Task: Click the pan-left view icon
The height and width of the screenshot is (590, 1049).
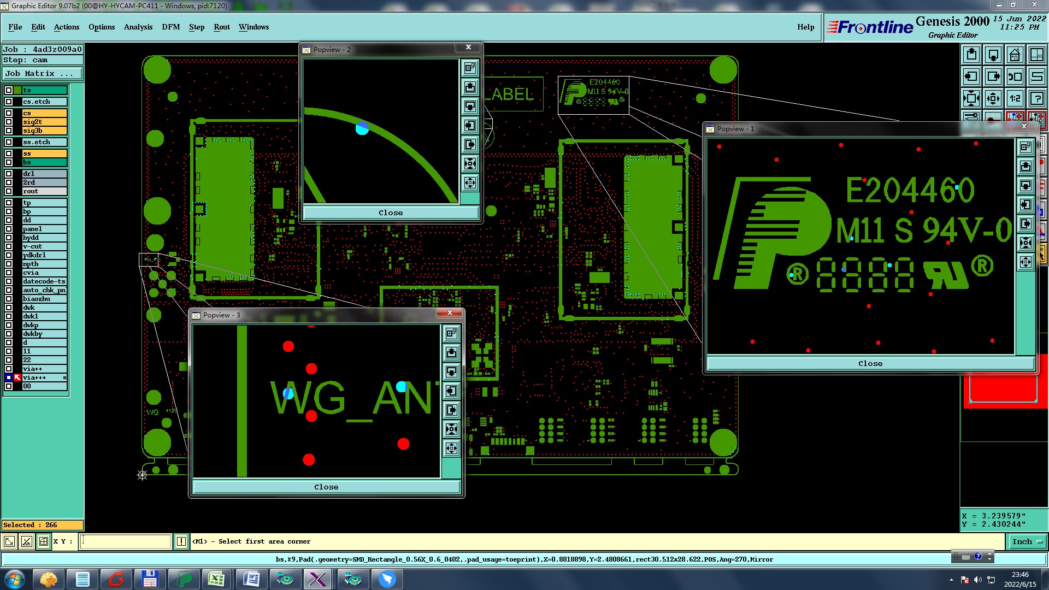Action: tap(971, 76)
